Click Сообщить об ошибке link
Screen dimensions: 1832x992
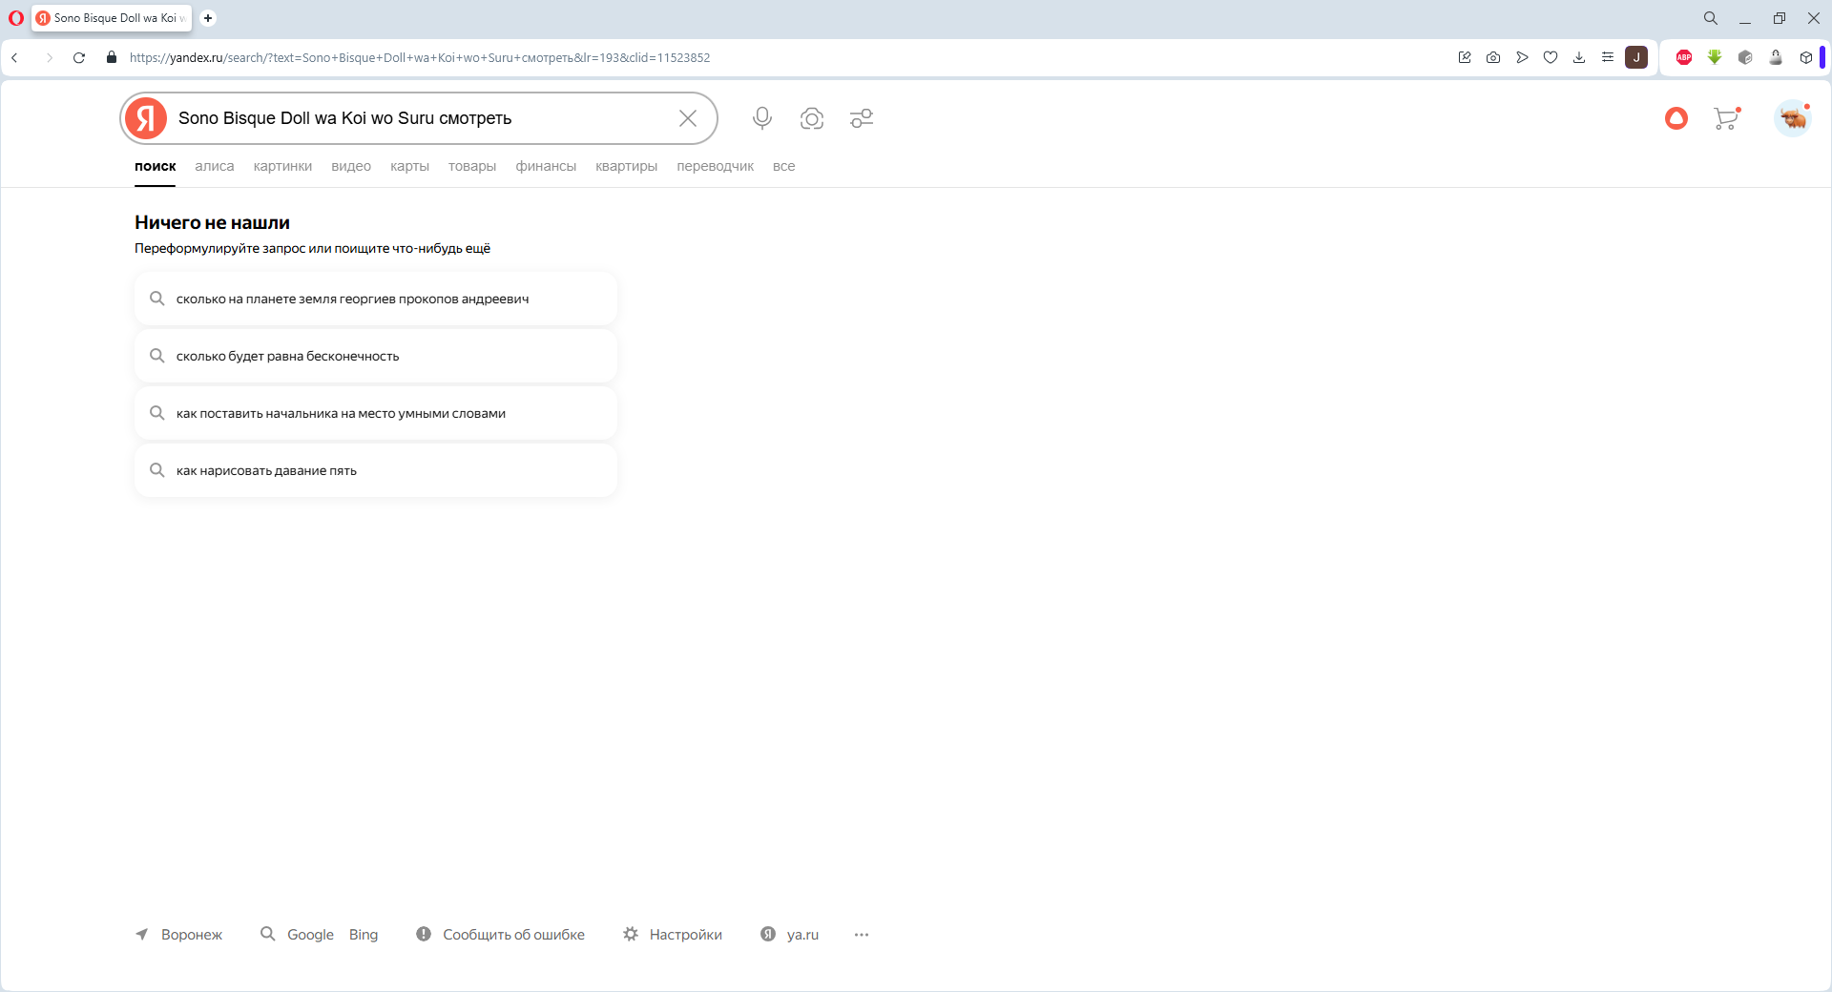pos(513,935)
